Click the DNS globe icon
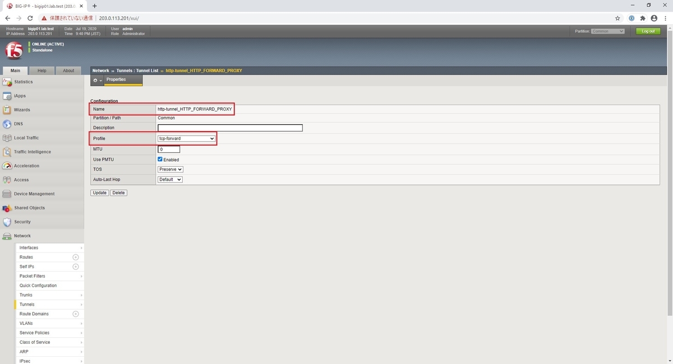This screenshot has width=673, height=364. pyautogui.click(x=8, y=124)
